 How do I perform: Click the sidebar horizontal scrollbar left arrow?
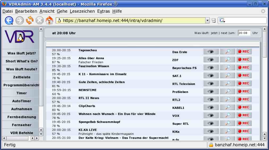pyautogui.click(x=4, y=138)
